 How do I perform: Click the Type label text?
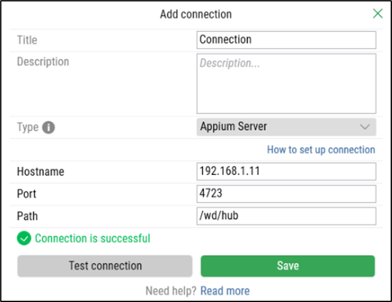coord(28,127)
